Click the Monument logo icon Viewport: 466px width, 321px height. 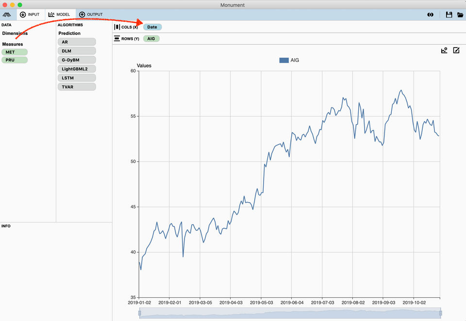pos(6,15)
